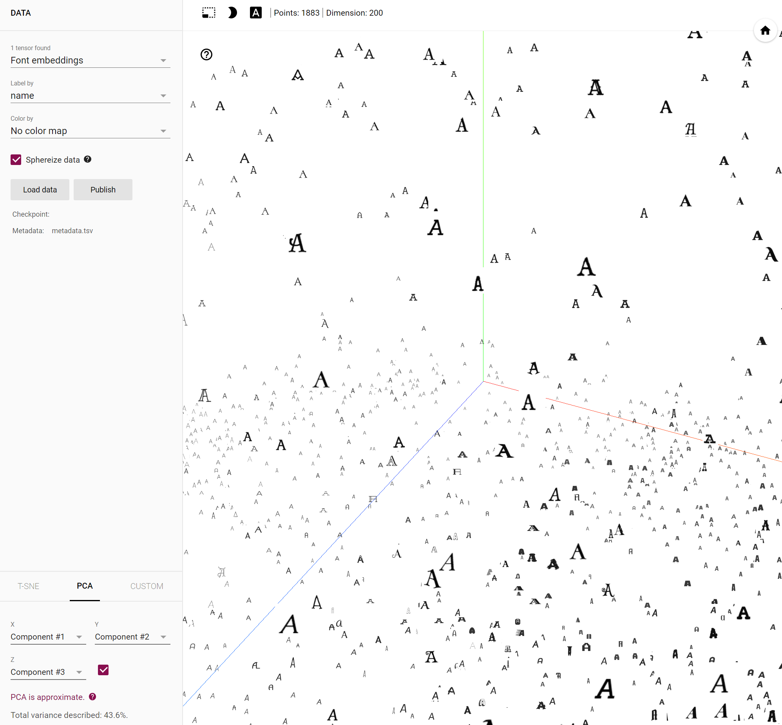Open the Color by dropdown
Screen dimensions: 782x725
coord(90,131)
